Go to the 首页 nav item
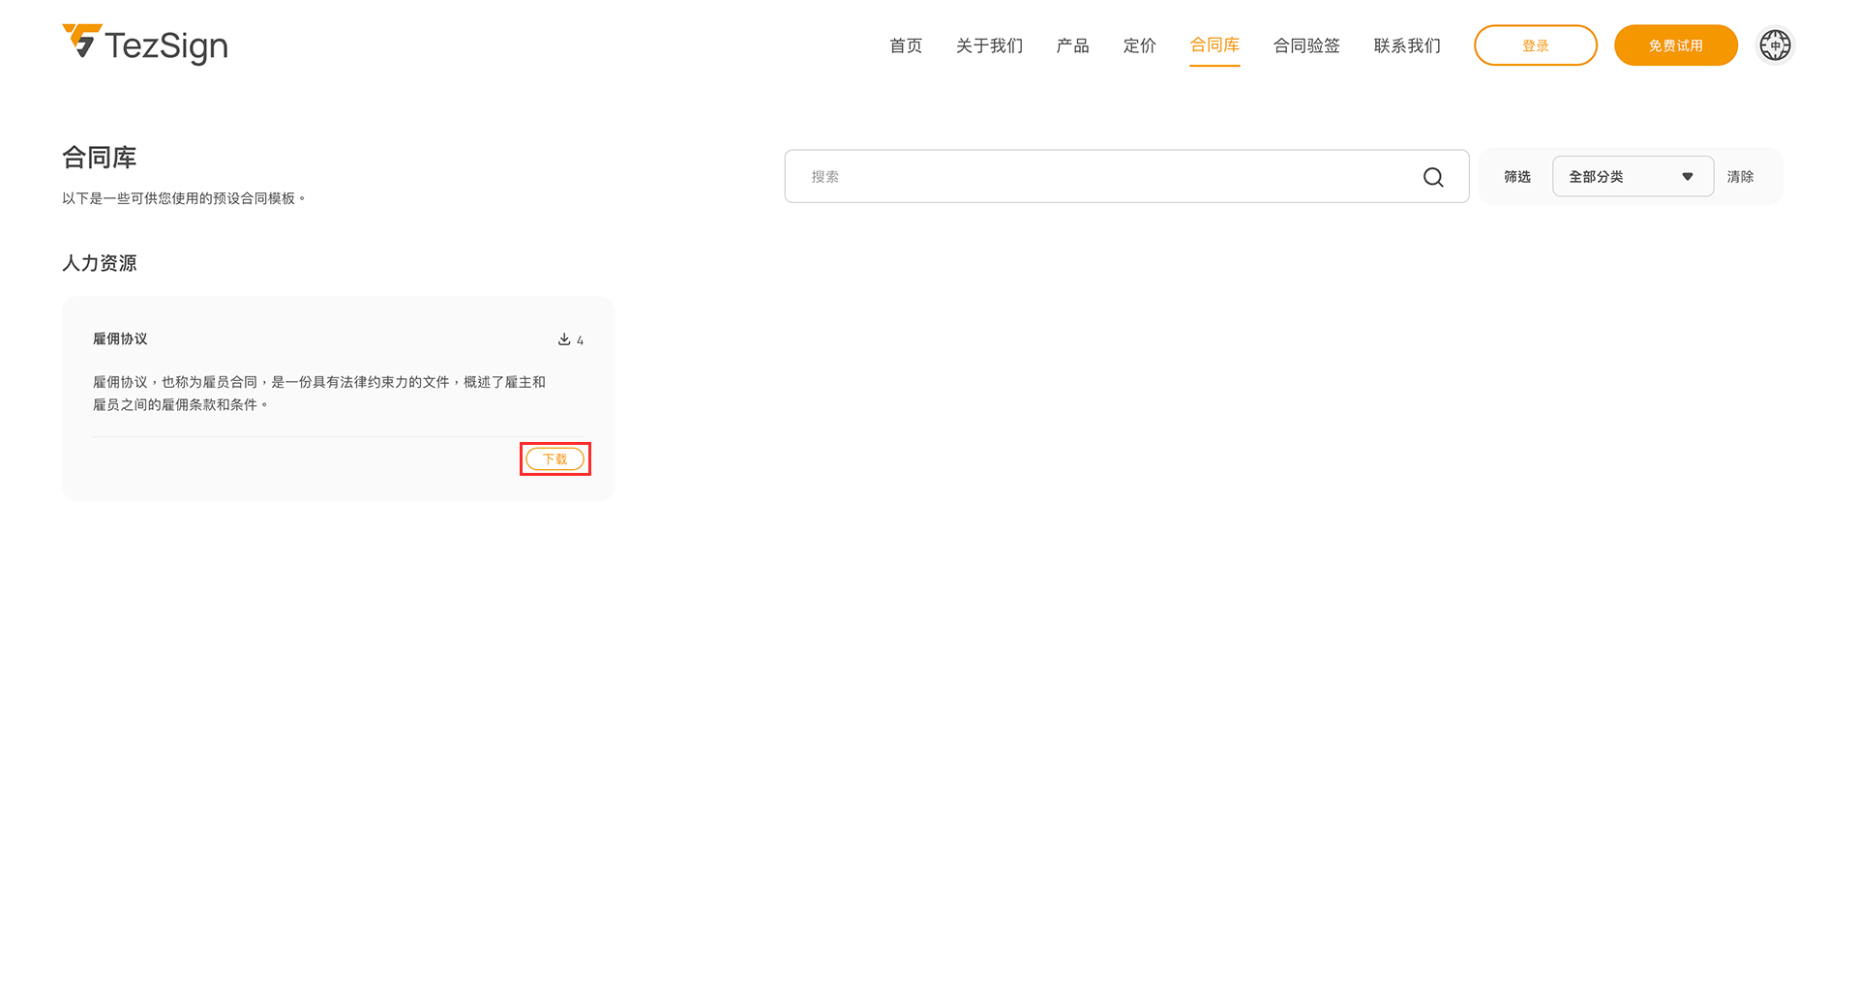The height and width of the screenshot is (1000, 1858). [x=906, y=45]
